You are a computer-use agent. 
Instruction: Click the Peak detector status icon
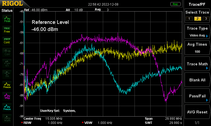[x=7, y=19]
